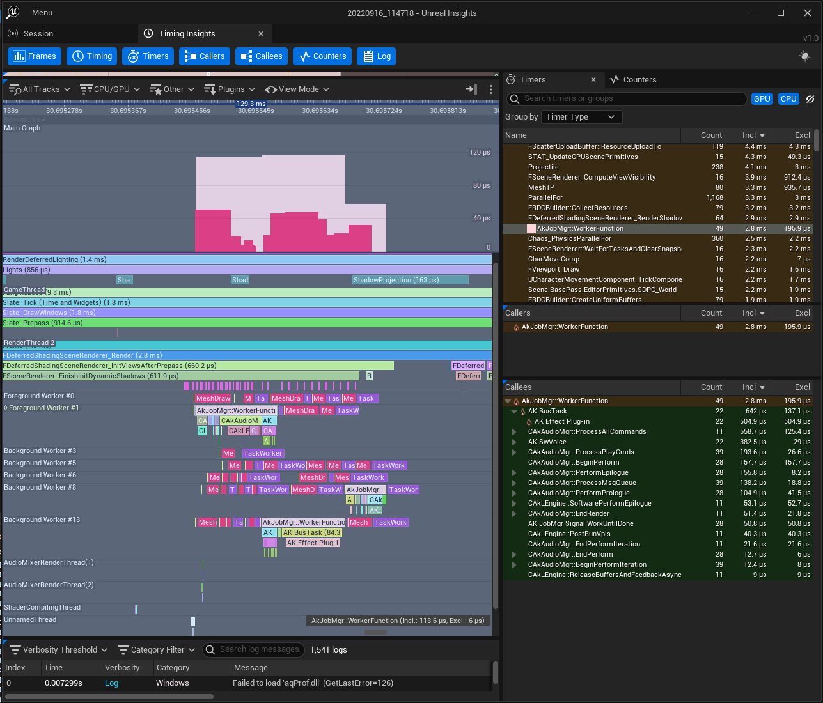Select the Timing Insights tab
The height and width of the screenshot is (703, 823).
[205, 34]
